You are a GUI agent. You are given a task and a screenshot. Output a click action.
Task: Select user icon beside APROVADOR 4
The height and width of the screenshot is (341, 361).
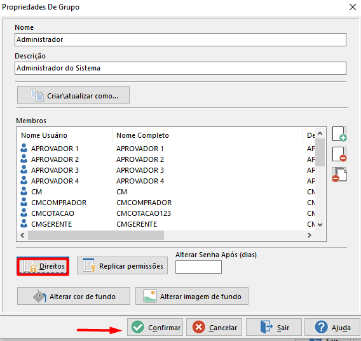[x=24, y=180]
